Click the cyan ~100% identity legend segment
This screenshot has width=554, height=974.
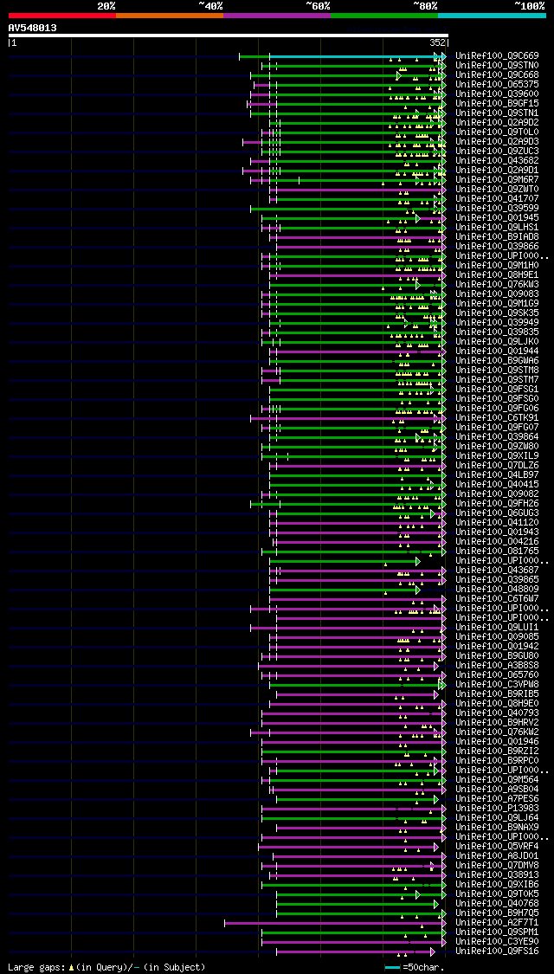click(492, 15)
